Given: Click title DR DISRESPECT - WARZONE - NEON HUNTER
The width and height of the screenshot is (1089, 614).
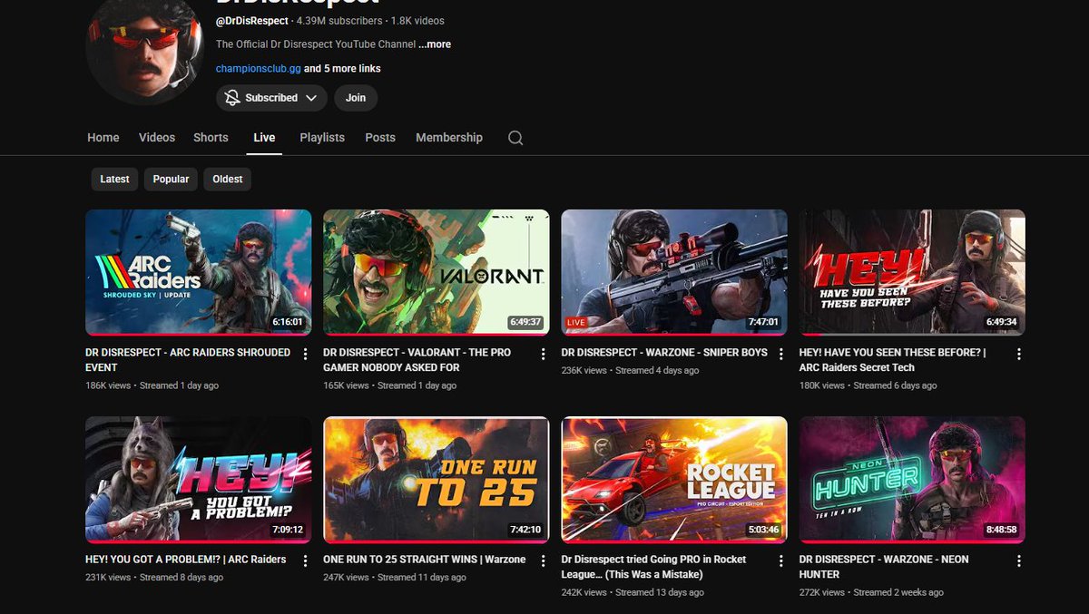Looking at the screenshot, I should 884,567.
